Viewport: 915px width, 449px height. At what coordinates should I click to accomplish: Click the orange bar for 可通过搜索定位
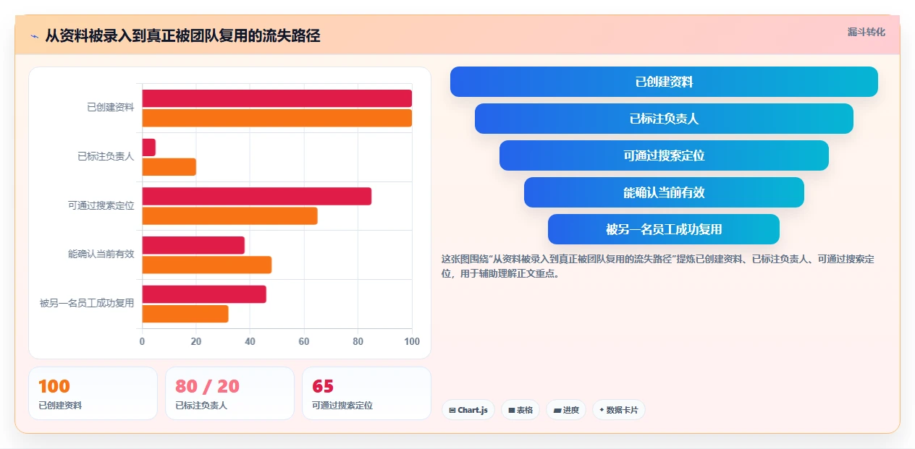pyautogui.click(x=229, y=215)
